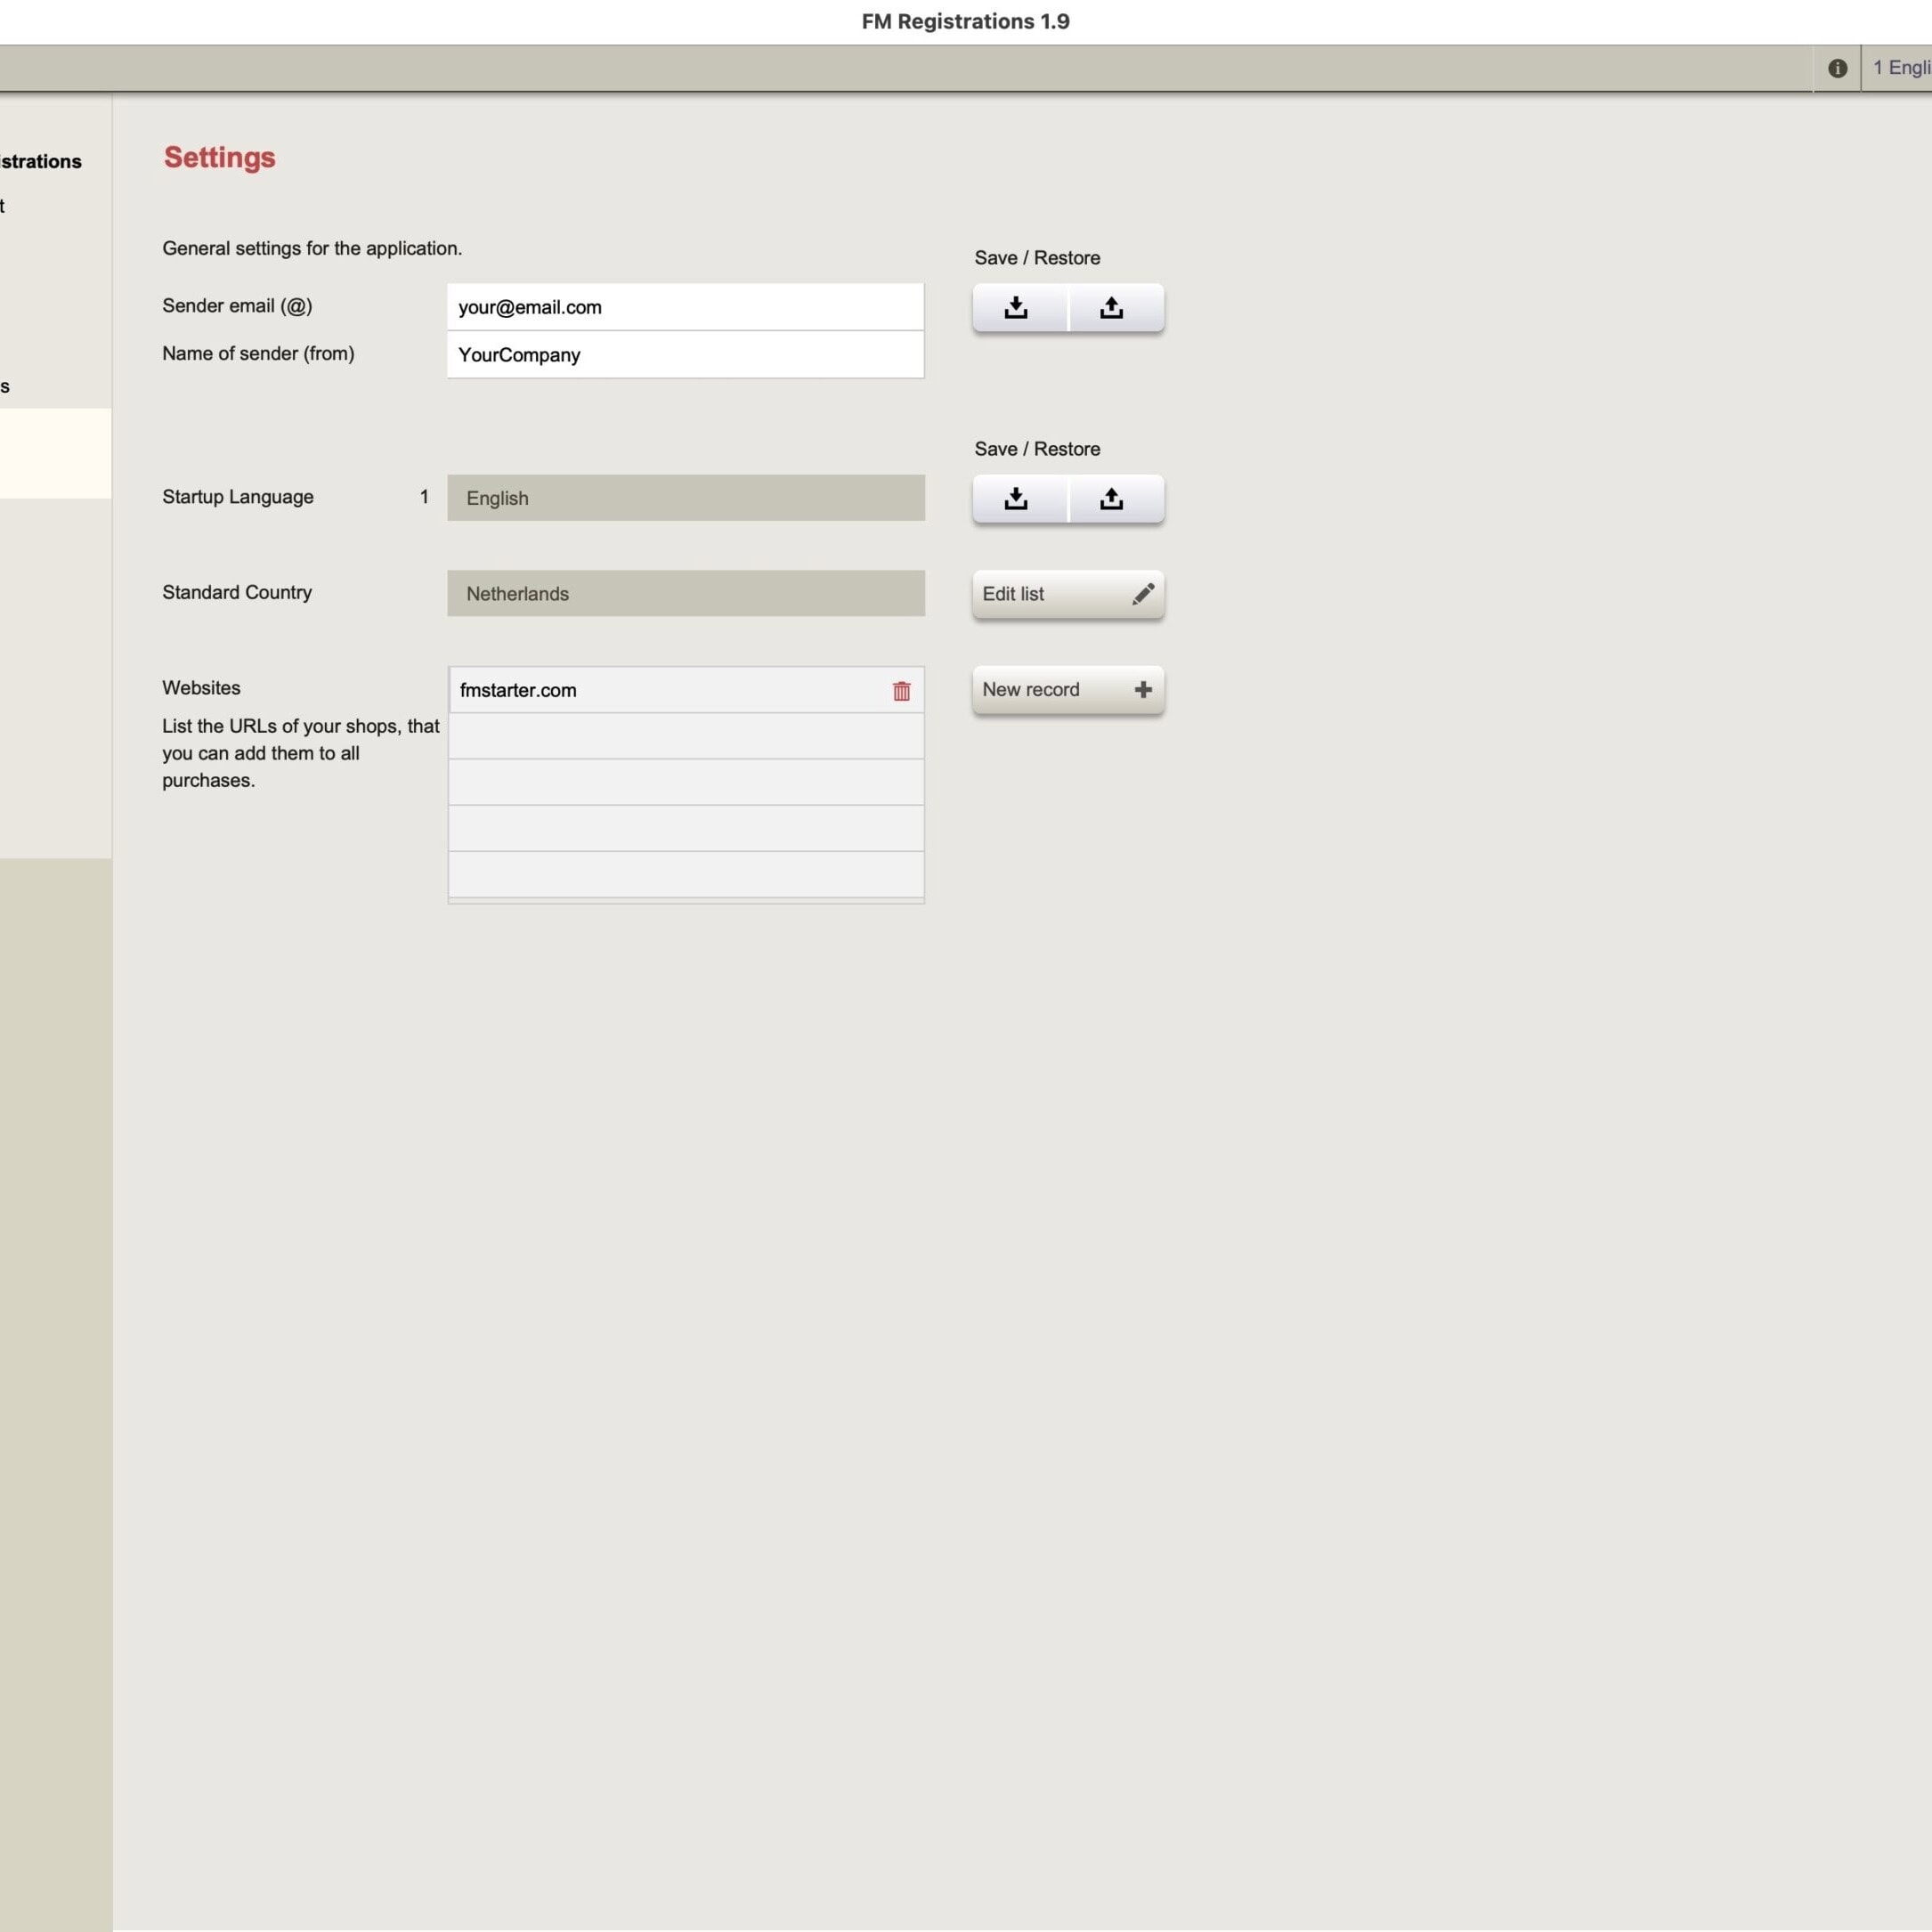
Task: Click save icon beside Sender email
Action: coord(1015,307)
